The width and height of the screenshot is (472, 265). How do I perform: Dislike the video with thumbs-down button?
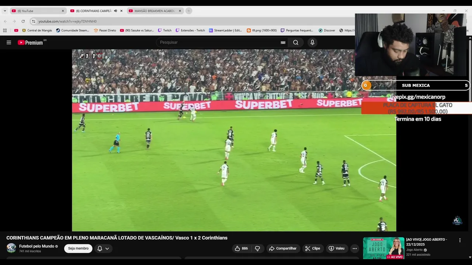257,248
